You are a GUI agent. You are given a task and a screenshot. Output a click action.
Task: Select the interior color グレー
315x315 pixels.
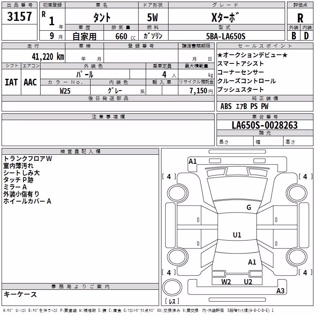[115, 91]
